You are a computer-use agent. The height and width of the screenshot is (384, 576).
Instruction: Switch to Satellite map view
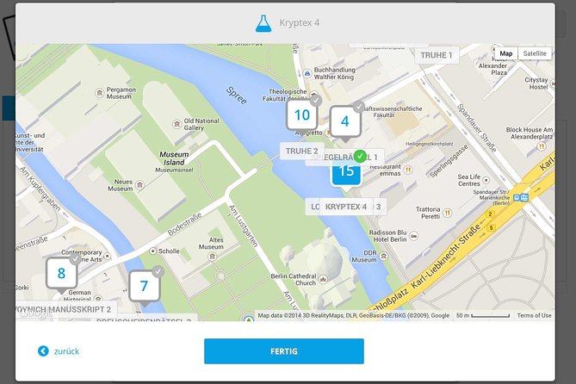(x=535, y=53)
